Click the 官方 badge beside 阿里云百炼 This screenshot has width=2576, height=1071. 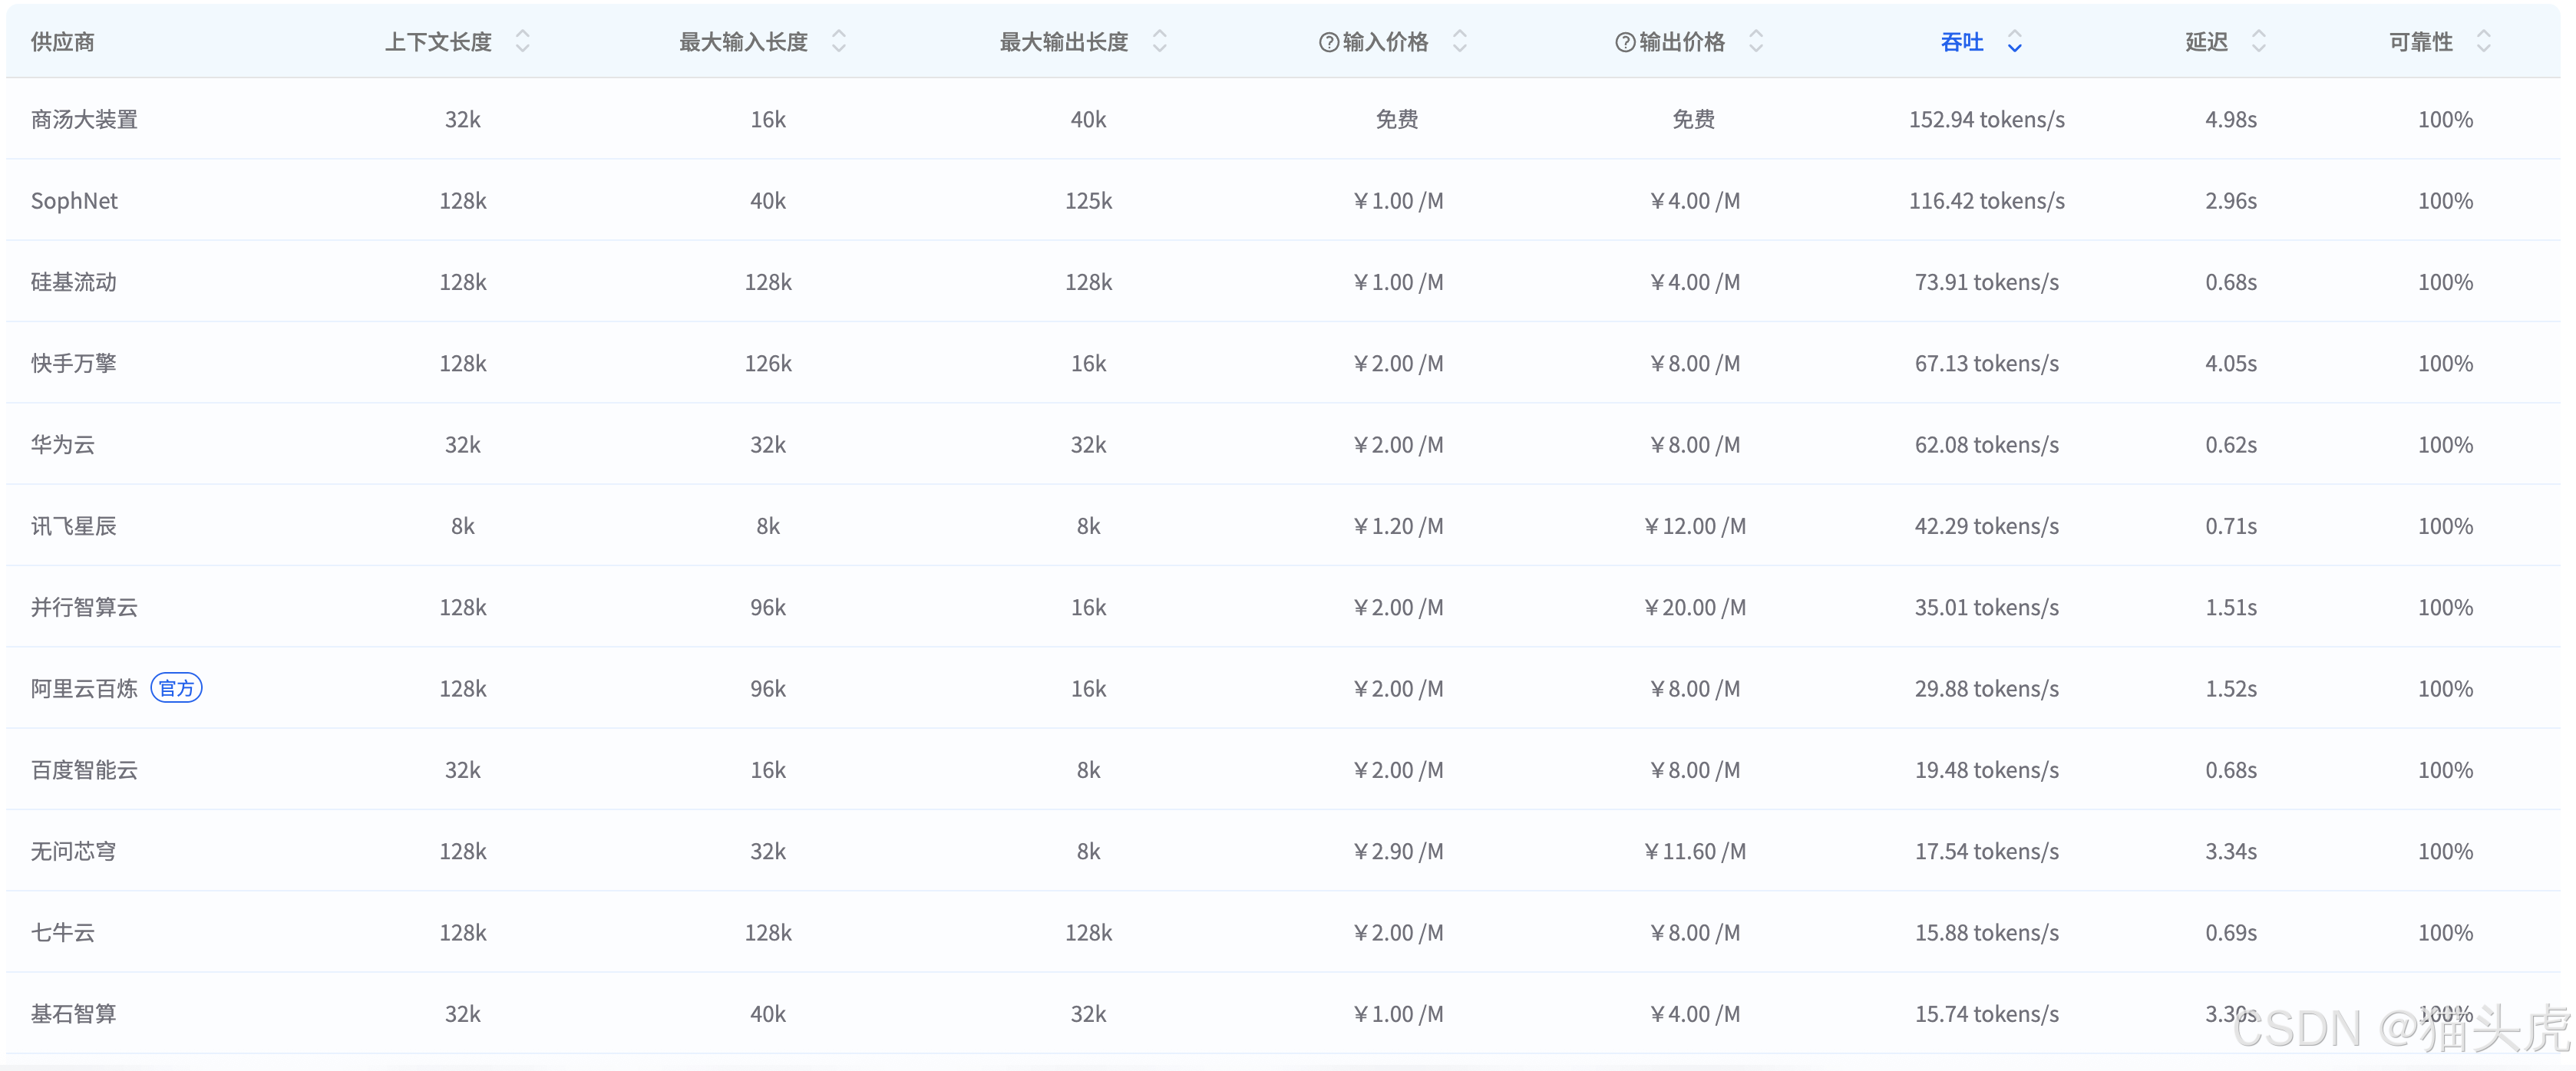[176, 688]
